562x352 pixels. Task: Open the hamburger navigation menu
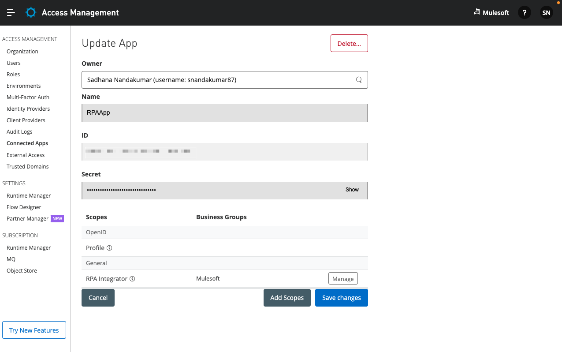coord(11,12)
